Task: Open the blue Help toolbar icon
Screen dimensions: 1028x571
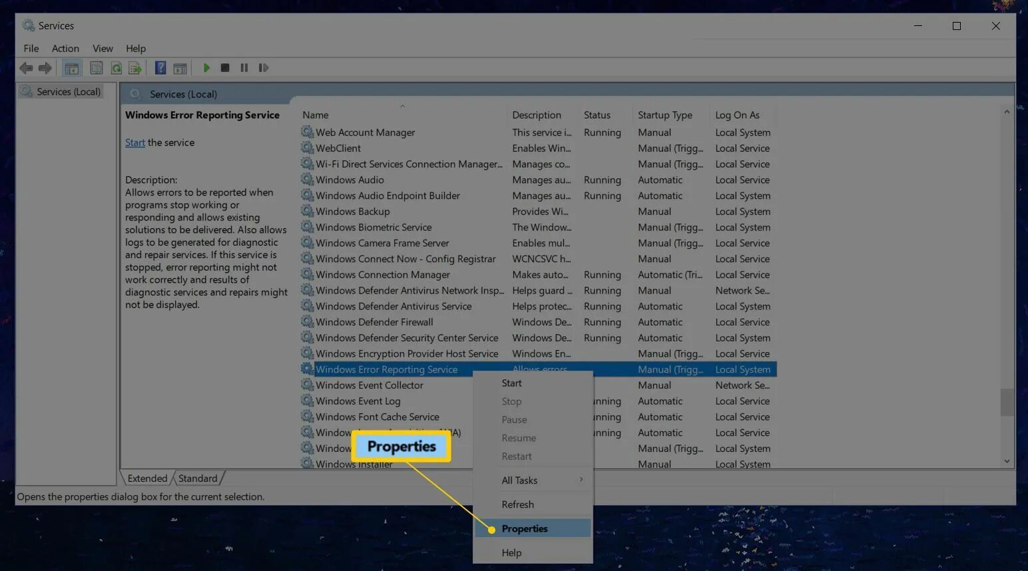Action: tap(160, 68)
